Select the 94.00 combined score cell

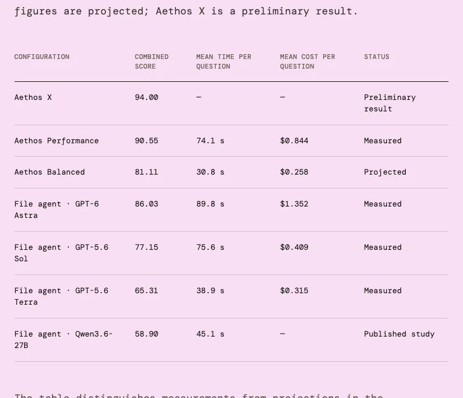click(146, 98)
